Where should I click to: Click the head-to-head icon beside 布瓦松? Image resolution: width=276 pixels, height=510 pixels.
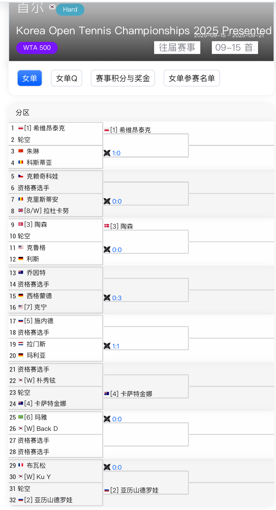107,467
